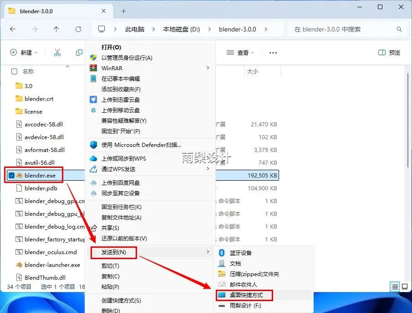Select avcodec-58.dll file
The width and height of the screenshot is (412, 313).
coord(44,124)
